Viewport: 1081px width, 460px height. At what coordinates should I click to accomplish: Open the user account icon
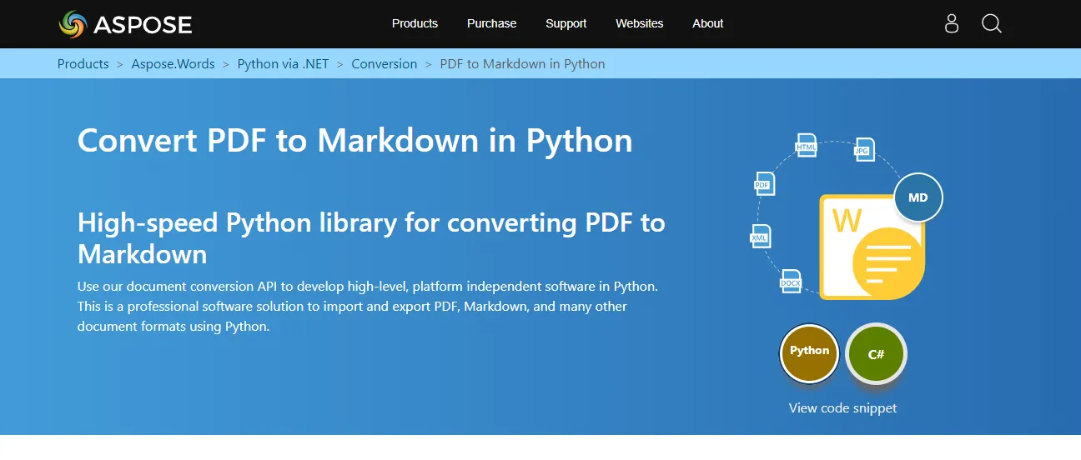952,23
